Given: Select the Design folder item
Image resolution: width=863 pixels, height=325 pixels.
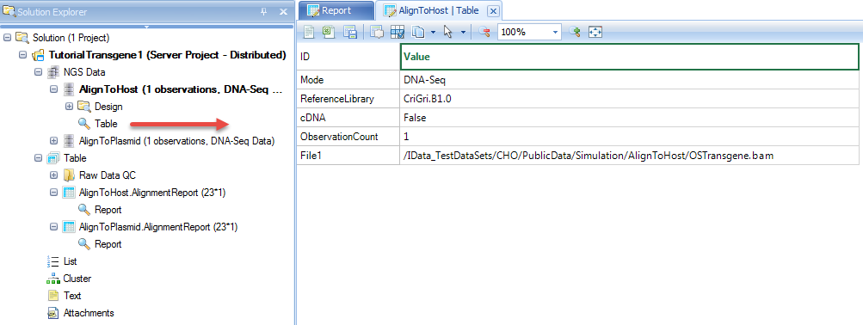Looking at the screenshot, I should [108, 106].
